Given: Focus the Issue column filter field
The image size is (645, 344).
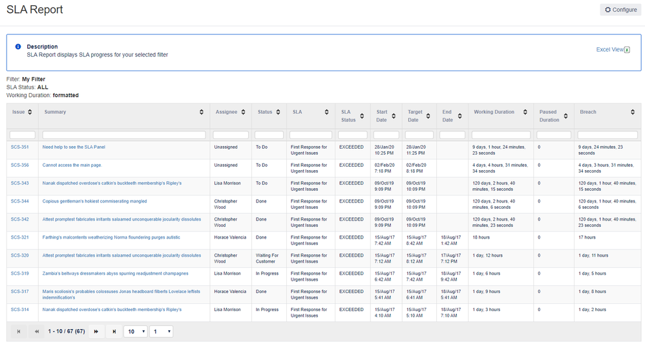Looking at the screenshot, I should pos(23,135).
